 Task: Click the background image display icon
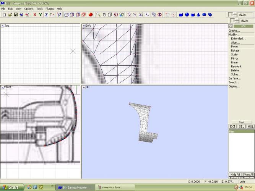point(122,15)
